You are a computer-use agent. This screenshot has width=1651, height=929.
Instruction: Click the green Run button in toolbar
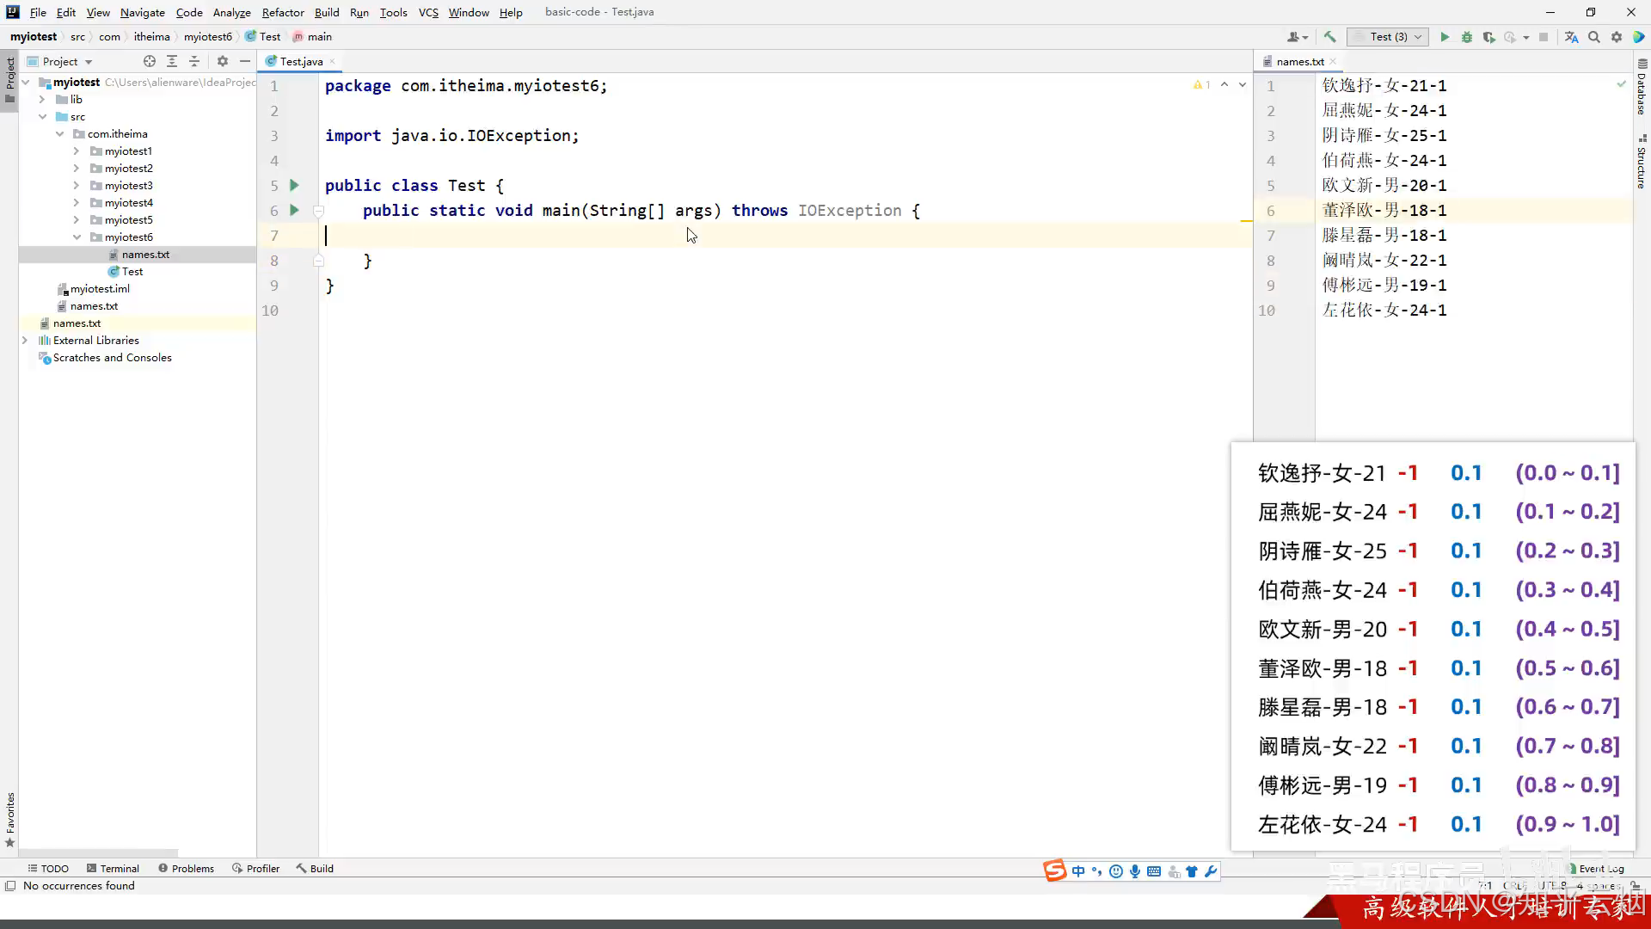click(1445, 37)
